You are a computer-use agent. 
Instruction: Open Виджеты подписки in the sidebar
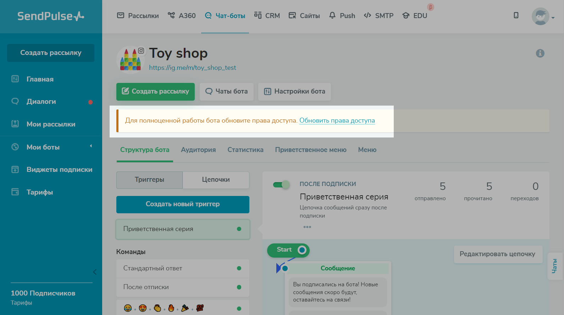[x=60, y=170]
